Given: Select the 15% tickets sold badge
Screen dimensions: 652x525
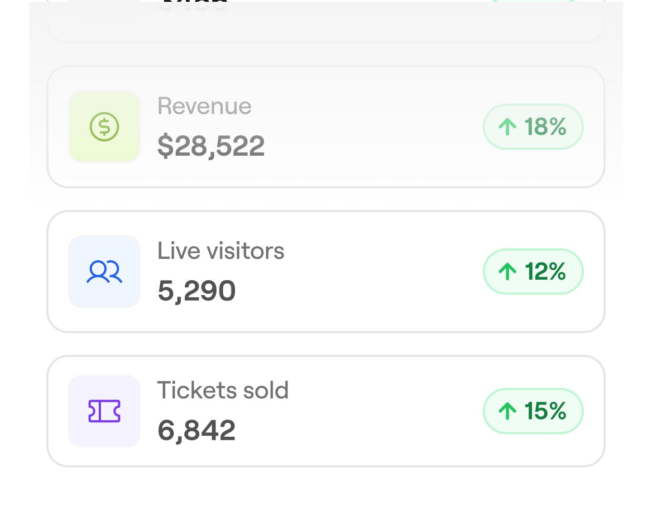Looking at the screenshot, I should pos(533,411).
